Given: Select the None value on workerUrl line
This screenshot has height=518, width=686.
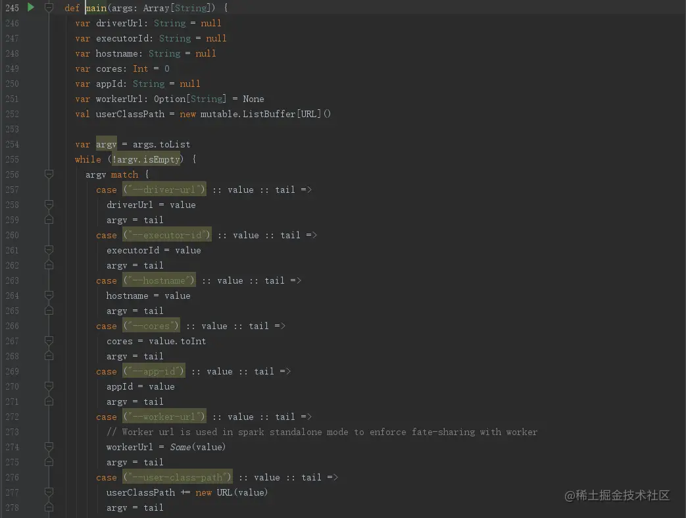Looking at the screenshot, I should (x=254, y=99).
